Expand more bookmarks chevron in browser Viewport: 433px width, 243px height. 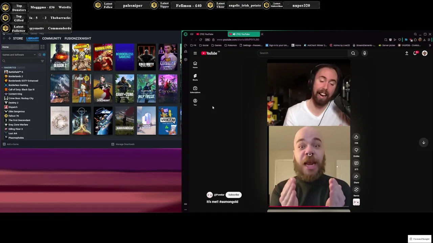[x=430, y=45]
